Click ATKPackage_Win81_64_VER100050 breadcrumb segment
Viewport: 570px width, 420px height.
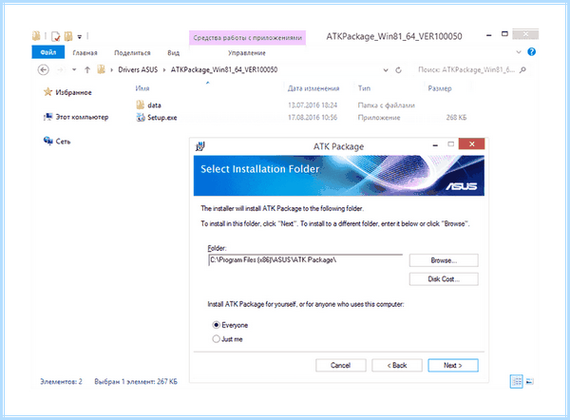click(224, 69)
